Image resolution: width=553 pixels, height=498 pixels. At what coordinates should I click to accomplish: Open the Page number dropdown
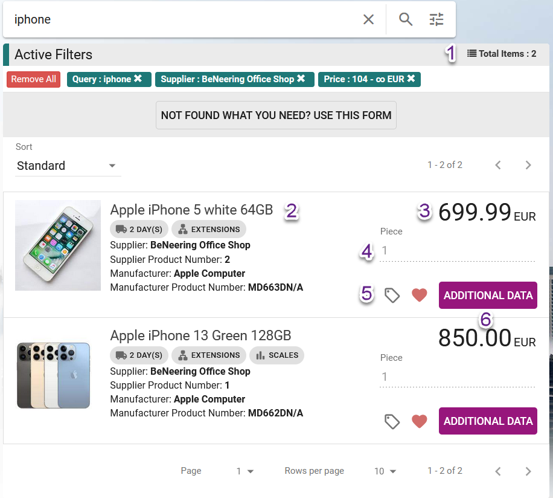[245, 471]
